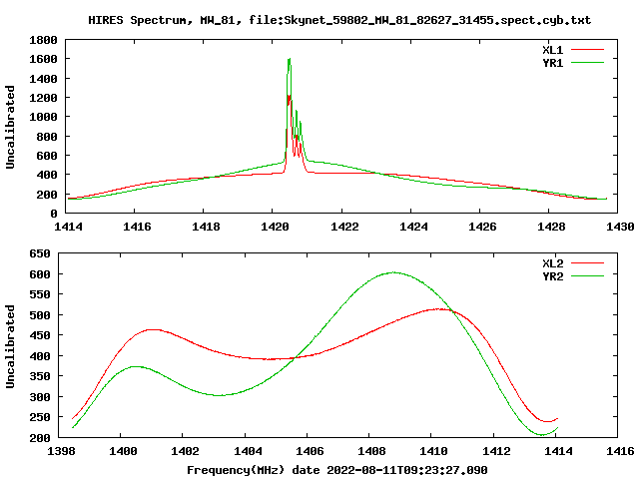The image size is (639, 479).
Task: Click the 650 y-axis tick label
Action: point(40,253)
